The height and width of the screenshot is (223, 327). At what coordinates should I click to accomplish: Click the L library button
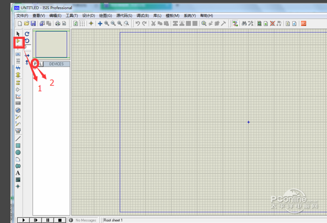[41, 63]
